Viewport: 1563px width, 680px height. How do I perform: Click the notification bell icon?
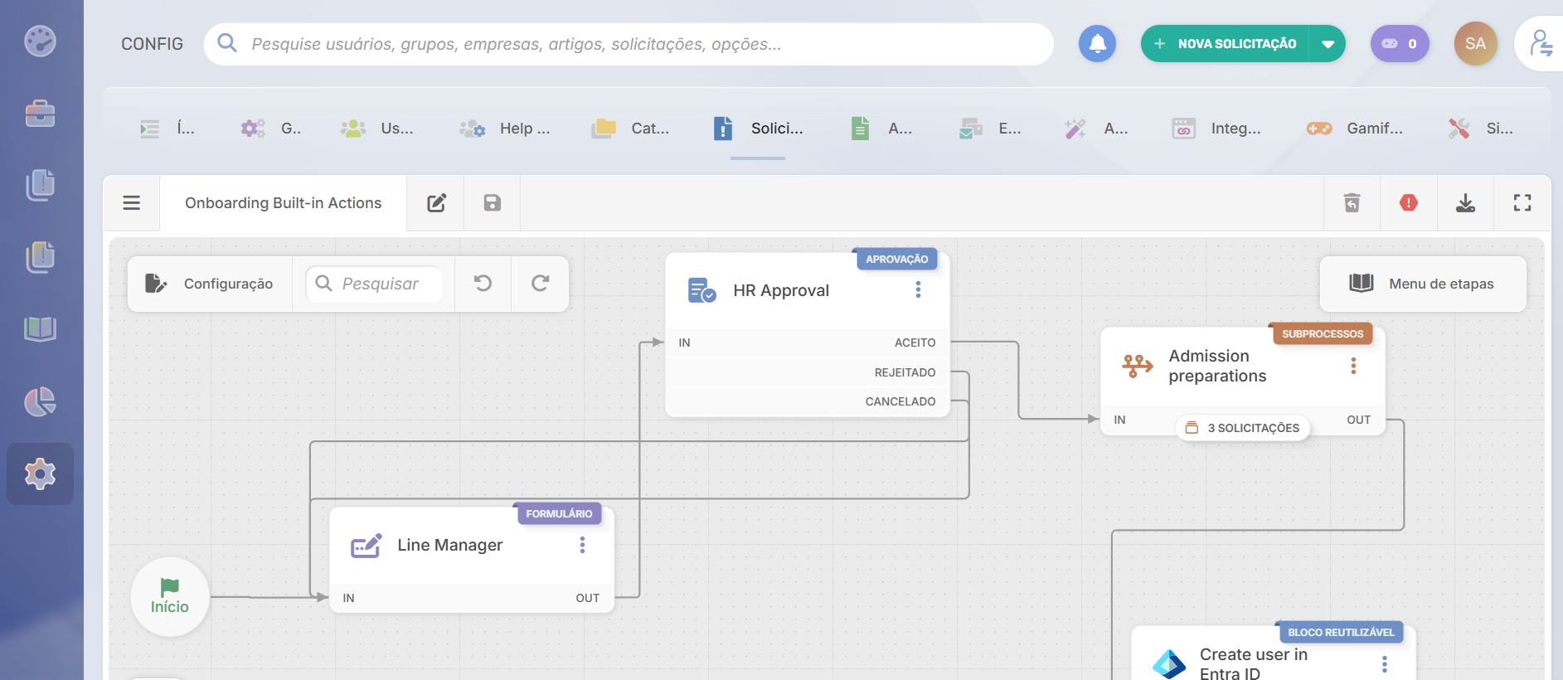click(x=1097, y=43)
